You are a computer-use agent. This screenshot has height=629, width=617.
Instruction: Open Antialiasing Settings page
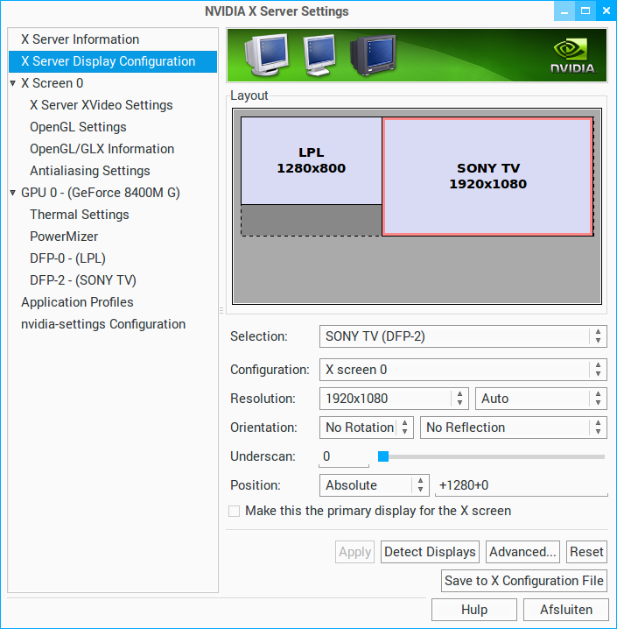click(x=90, y=171)
